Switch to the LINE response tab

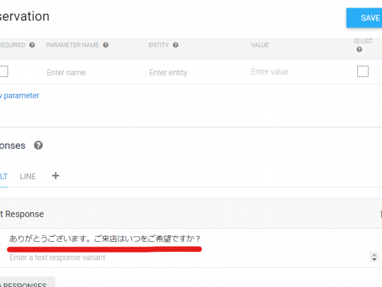(x=28, y=177)
